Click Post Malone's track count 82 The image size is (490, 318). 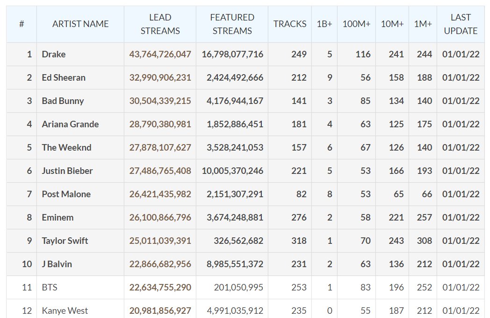tap(301, 194)
